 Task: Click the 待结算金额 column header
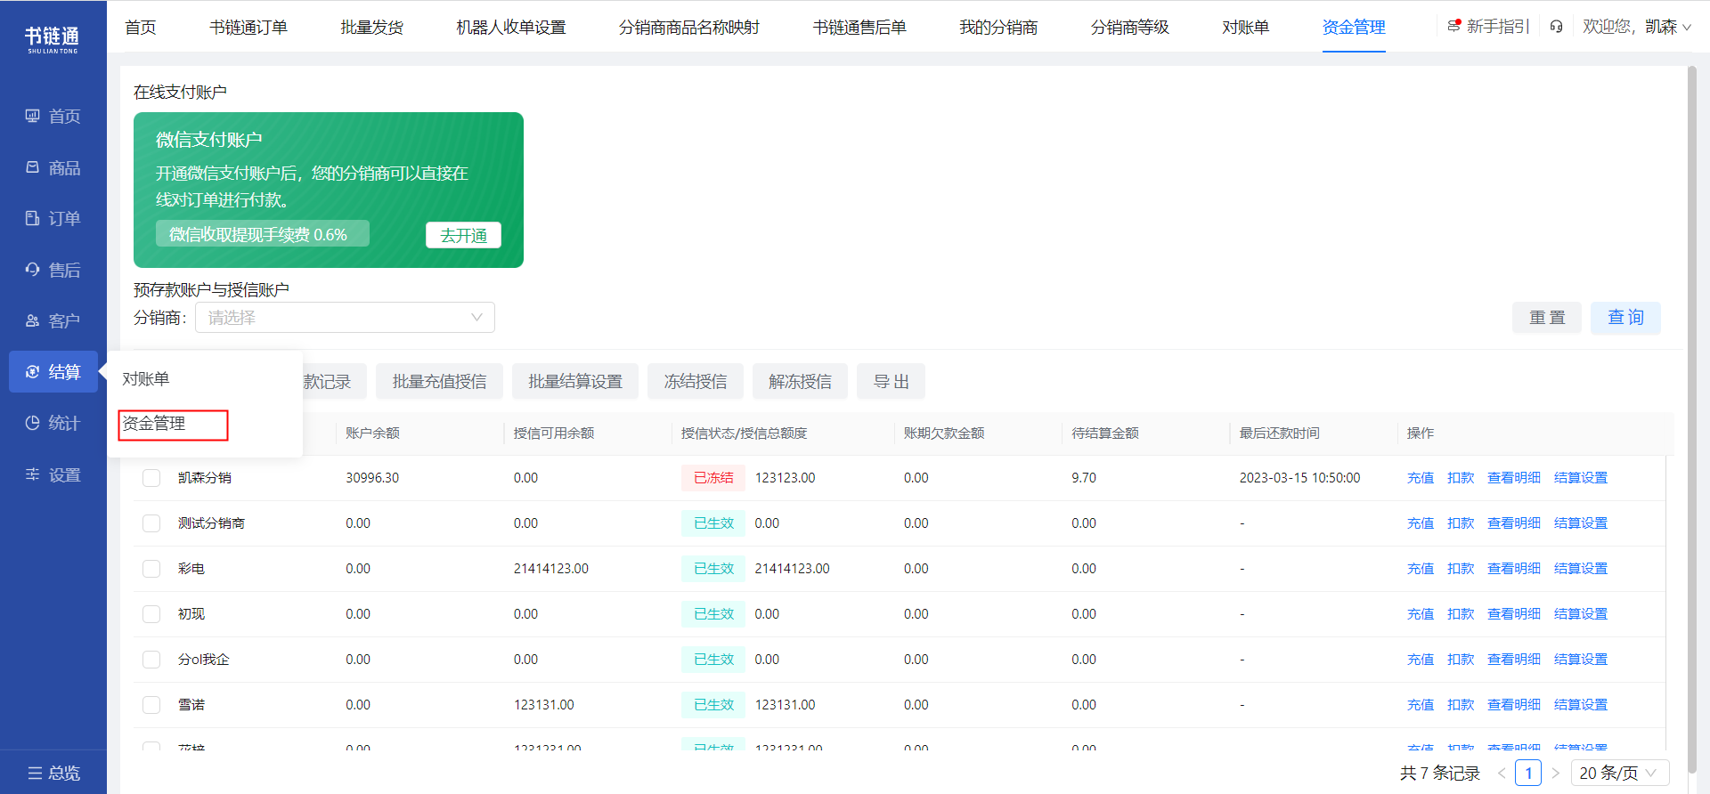click(1105, 433)
